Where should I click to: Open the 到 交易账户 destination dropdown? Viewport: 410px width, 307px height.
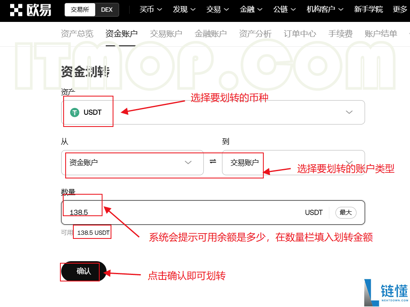click(x=293, y=163)
